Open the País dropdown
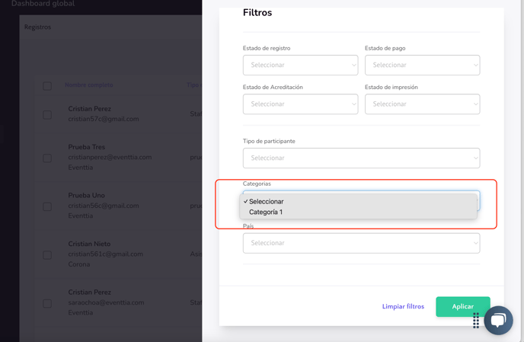 [361, 244]
